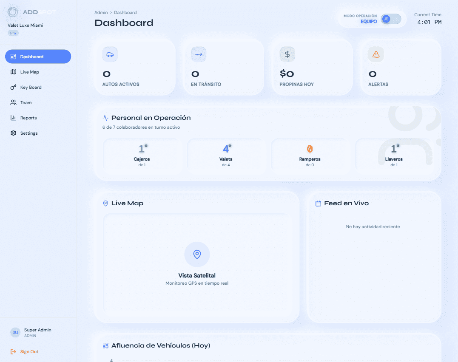Viewport: 458px width, 362px height.
Task: Click the Vista Satelital location pin circle
Action: [197, 254]
